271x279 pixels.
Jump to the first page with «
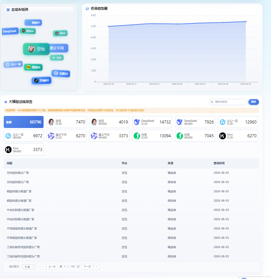43,267
